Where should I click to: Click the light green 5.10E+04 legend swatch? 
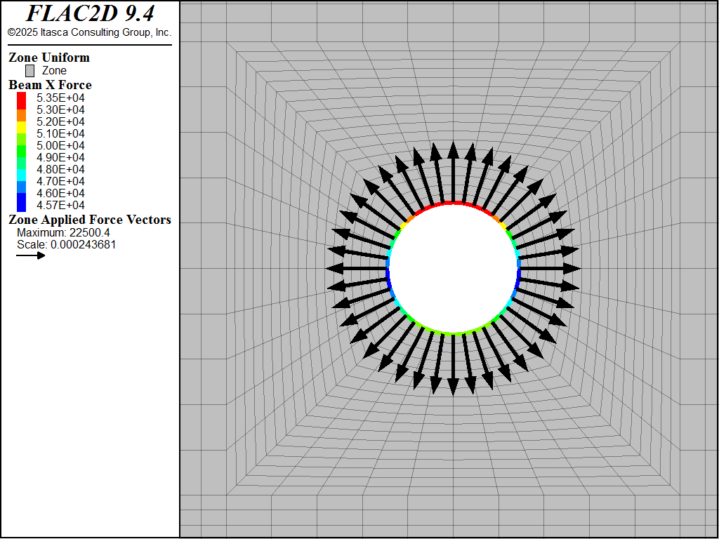click(21, 140)
